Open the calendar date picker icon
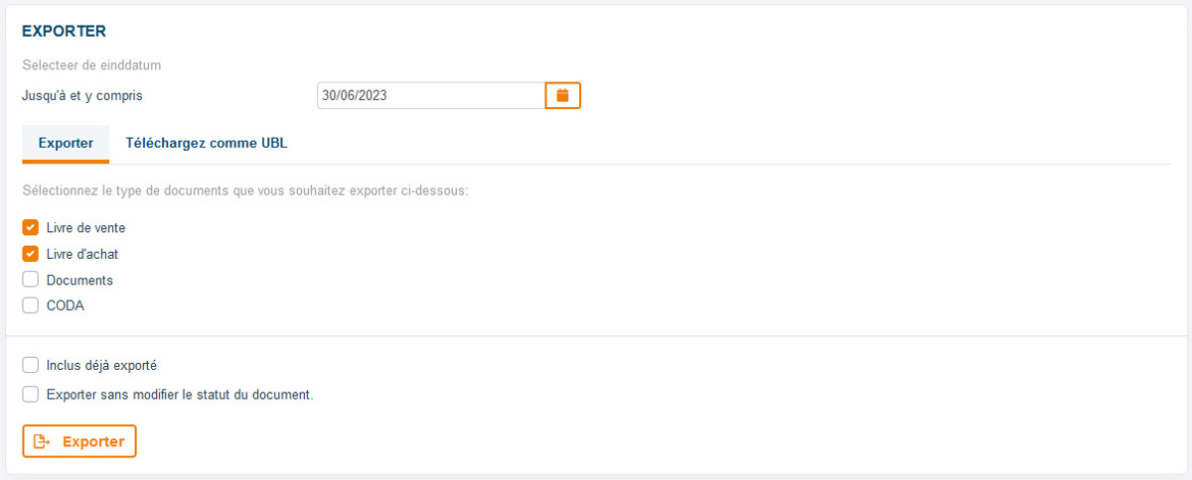The width and height of the screenshot is (1192, 480). [x=562, y=95]
